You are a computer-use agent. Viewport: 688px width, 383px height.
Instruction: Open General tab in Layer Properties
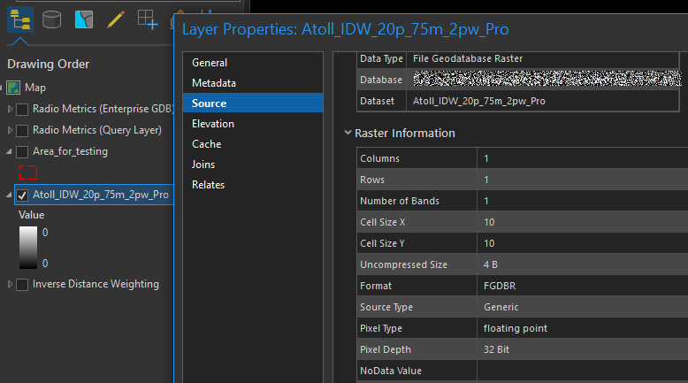coord(253,63)
